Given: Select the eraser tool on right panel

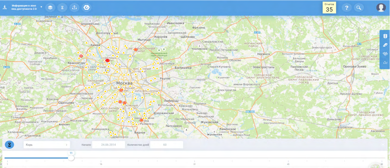Looking at the screenshot, I should point(385,45).
